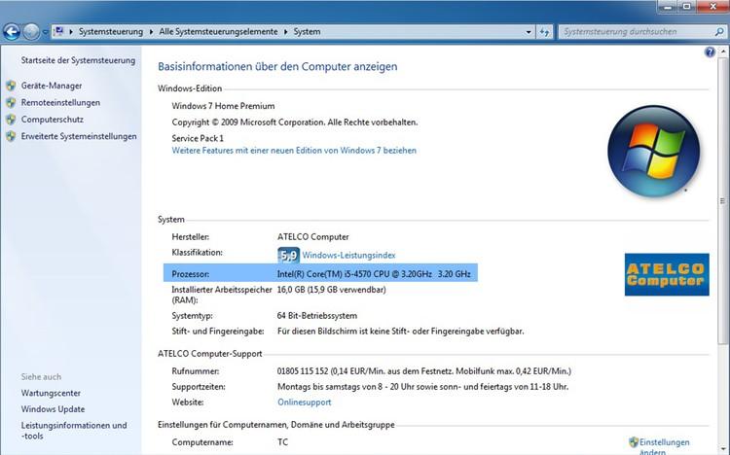Open Windows Update under Siehe auch
The height and width of the screenshot is (455, 730).
(x=53, y=409)
